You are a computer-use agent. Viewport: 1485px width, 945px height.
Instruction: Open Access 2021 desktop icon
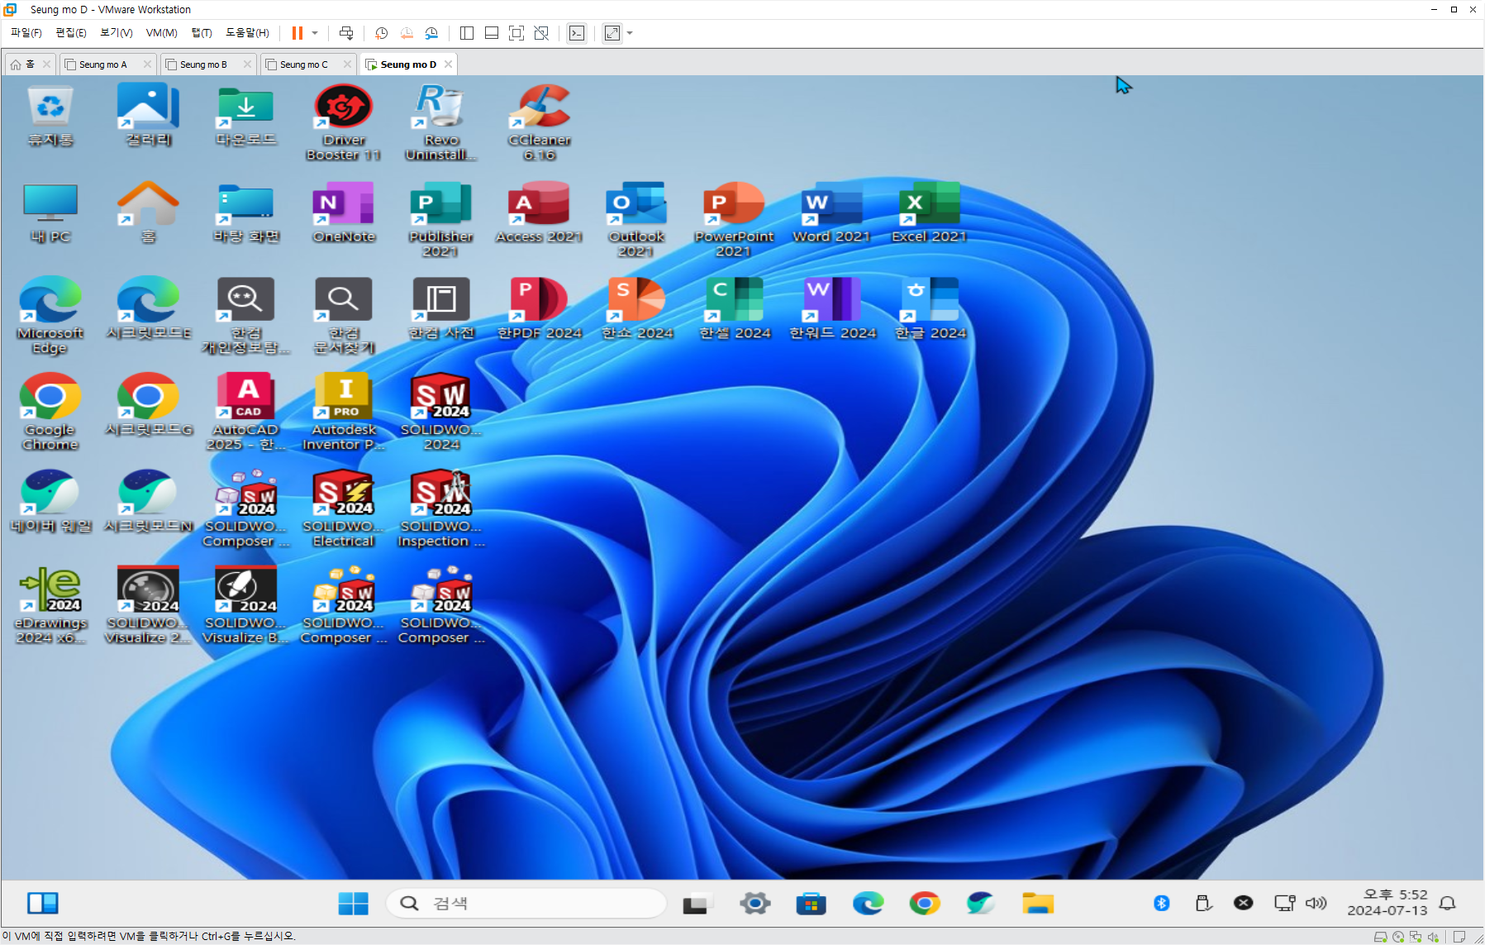tap(540, 212)
